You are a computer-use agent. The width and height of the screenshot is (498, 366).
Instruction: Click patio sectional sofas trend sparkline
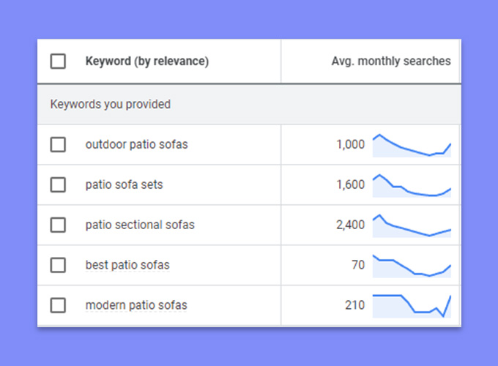[412, 225]
